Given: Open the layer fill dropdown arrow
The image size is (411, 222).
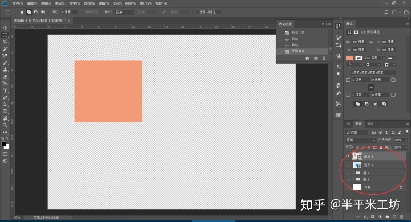Looking at the screenshot, I should point(406,147).
